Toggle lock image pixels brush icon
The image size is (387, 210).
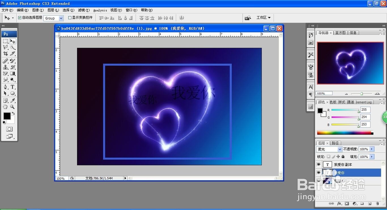pos(334,157)
